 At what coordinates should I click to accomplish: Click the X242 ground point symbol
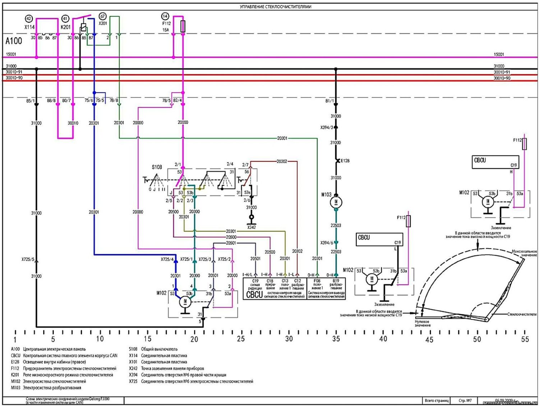[x=252, y=217]
